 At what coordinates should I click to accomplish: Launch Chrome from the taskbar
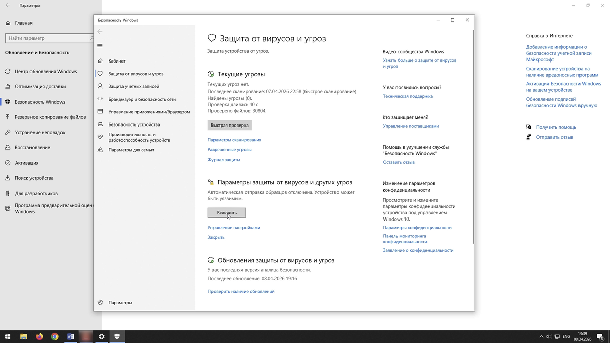[x=55, y=336]
